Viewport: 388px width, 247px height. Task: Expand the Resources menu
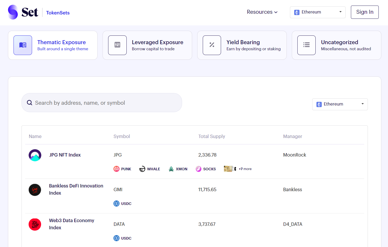[x=262, y=12]
